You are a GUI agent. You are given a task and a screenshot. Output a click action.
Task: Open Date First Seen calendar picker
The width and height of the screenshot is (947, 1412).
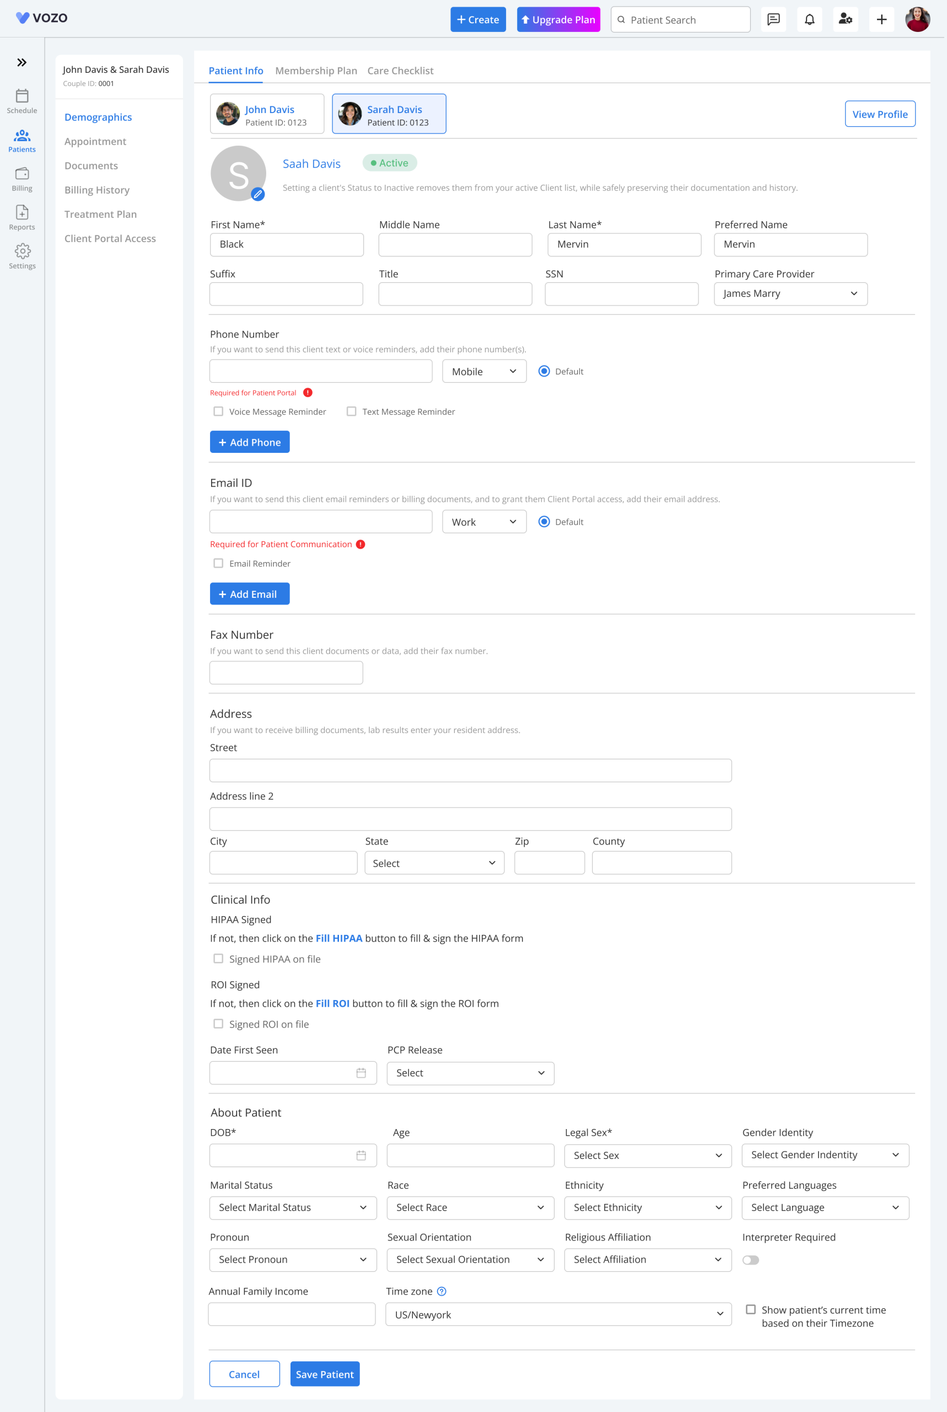(x=361, y=1072)
